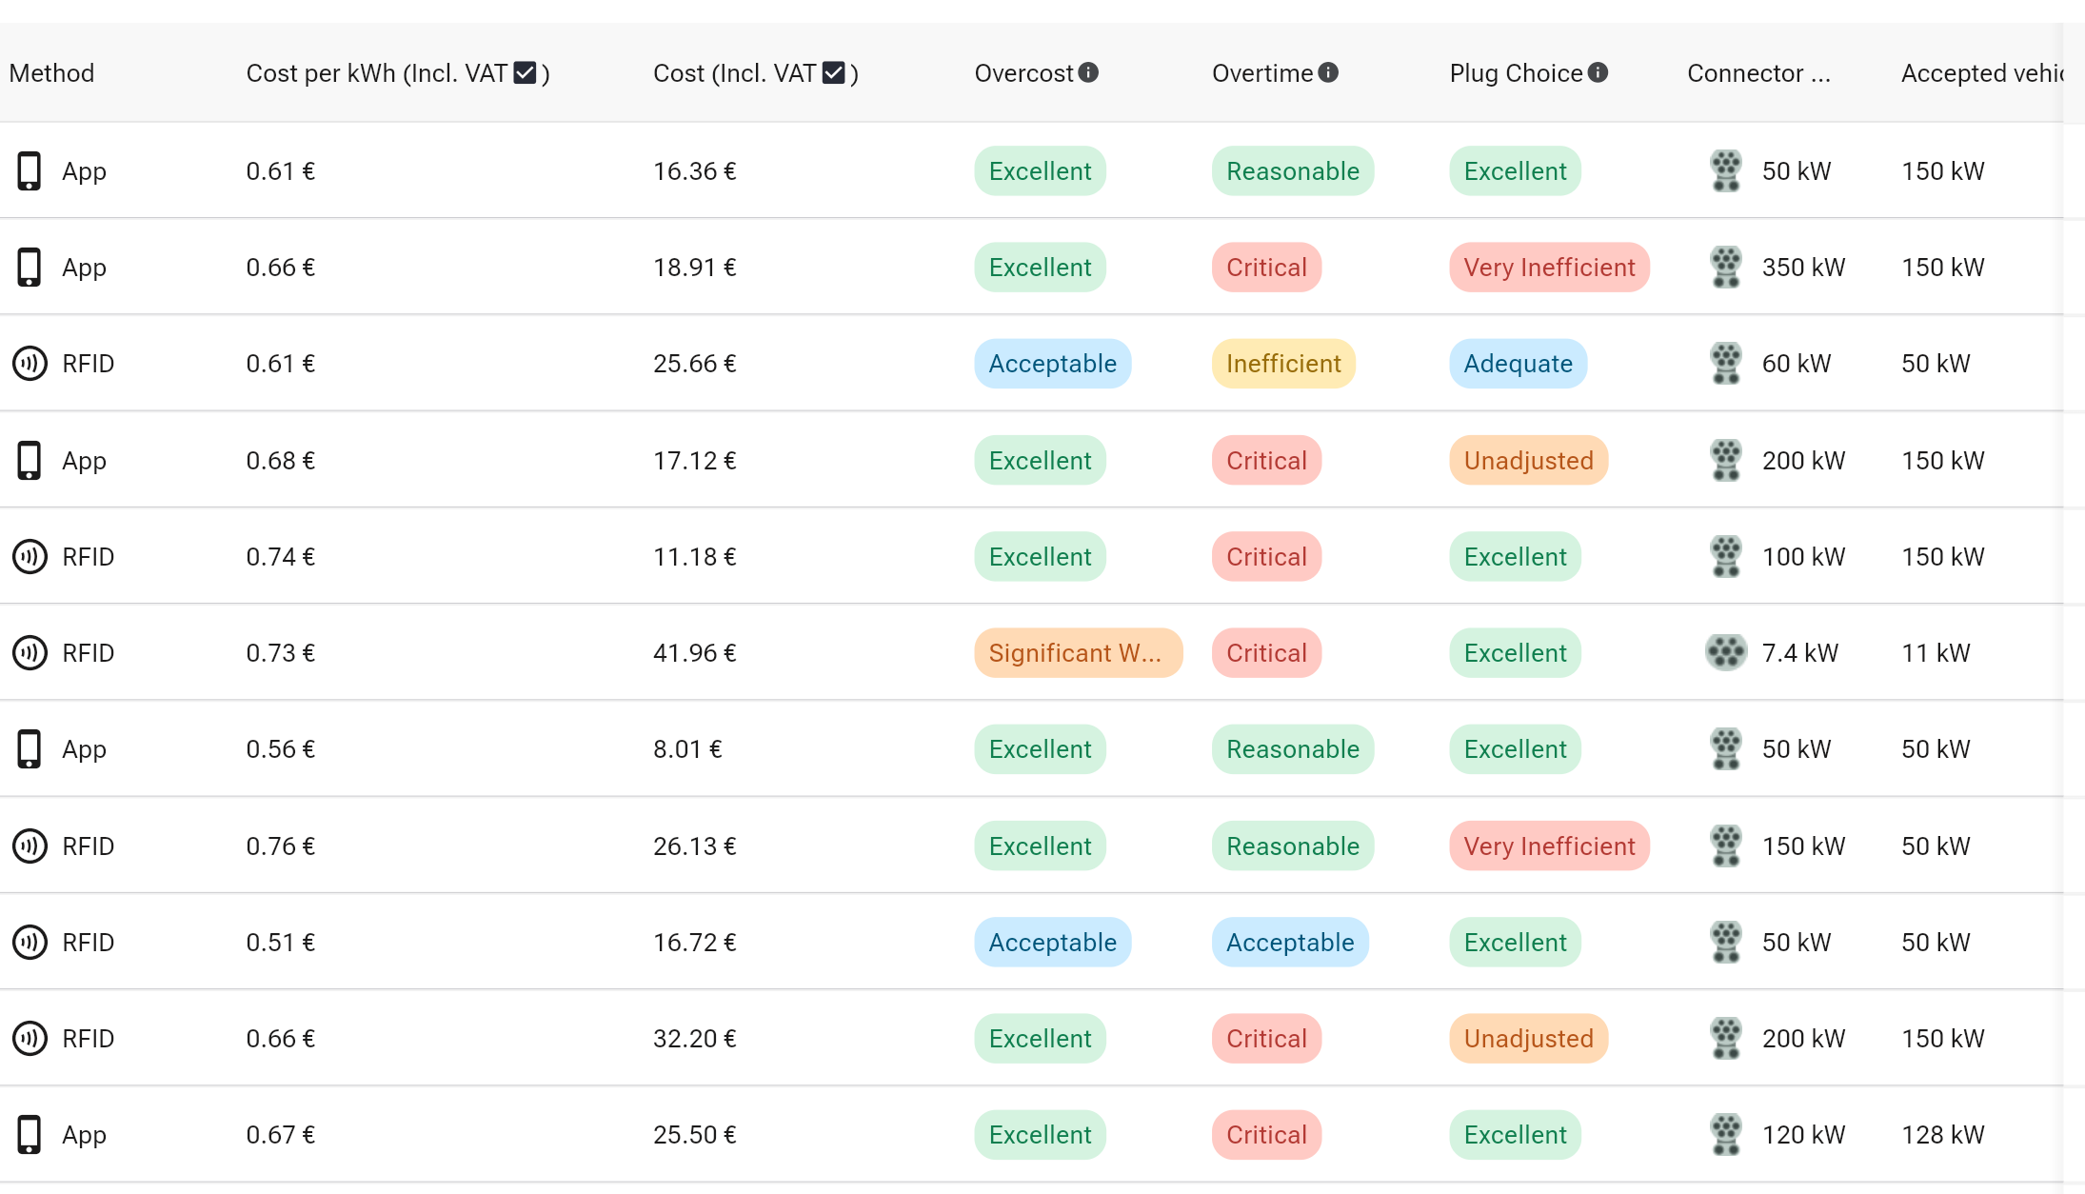Click the blue Adequate plug choice badge

tap(1518, 364)
